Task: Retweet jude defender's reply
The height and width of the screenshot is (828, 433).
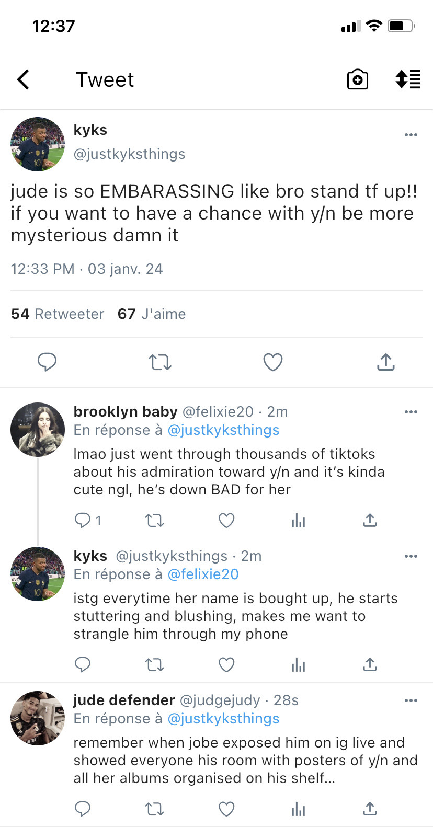Action: point(154,809)
